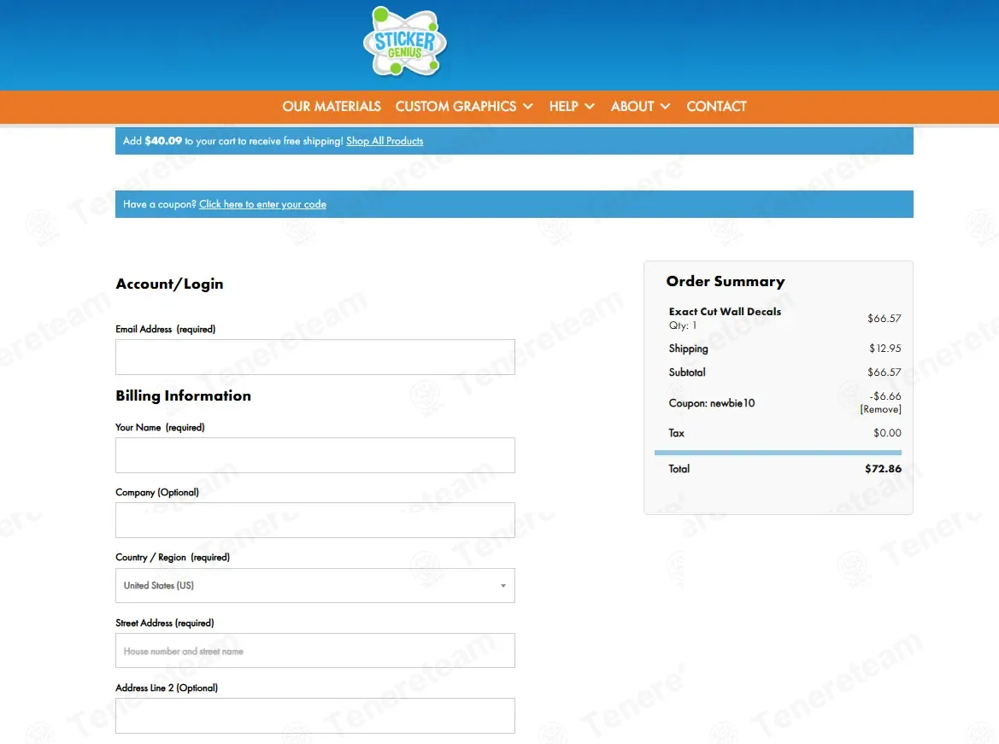
Task: Click here to enter your coupon code
Action: [x=262, y=204]
